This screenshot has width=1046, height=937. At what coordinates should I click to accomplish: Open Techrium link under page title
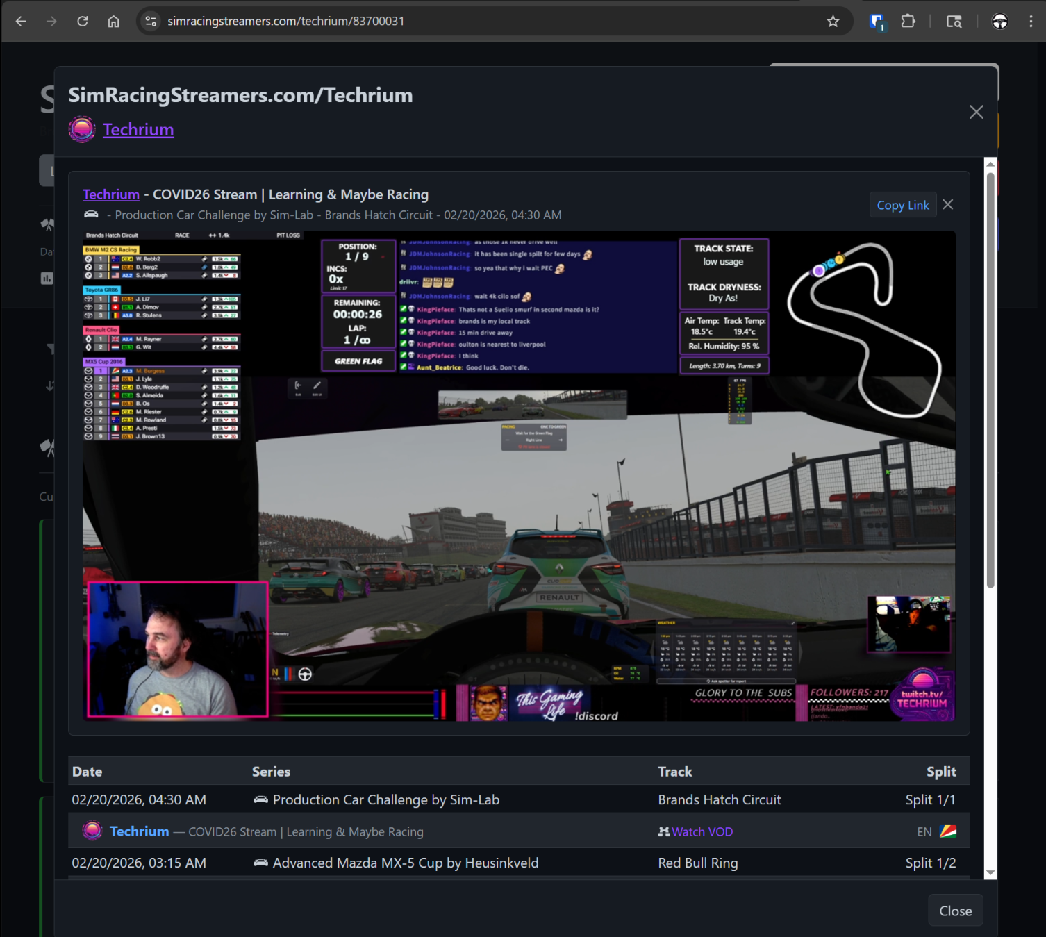[138, 130]
